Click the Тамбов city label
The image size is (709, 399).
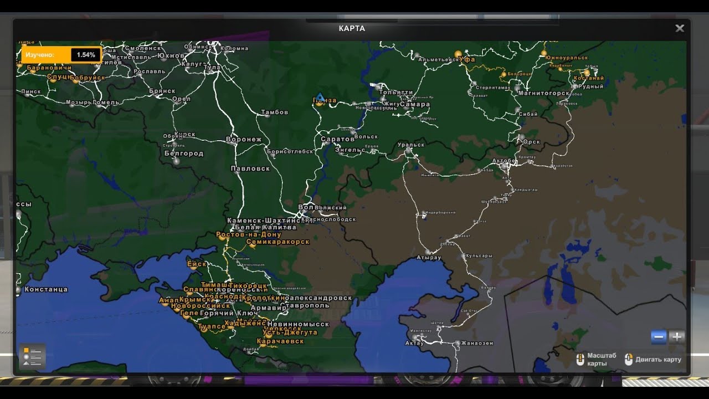pyautogui.click(x=274, y=112)
